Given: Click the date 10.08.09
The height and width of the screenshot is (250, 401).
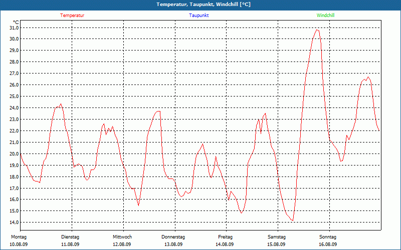Looking at the screenshot, I should 19,244.
